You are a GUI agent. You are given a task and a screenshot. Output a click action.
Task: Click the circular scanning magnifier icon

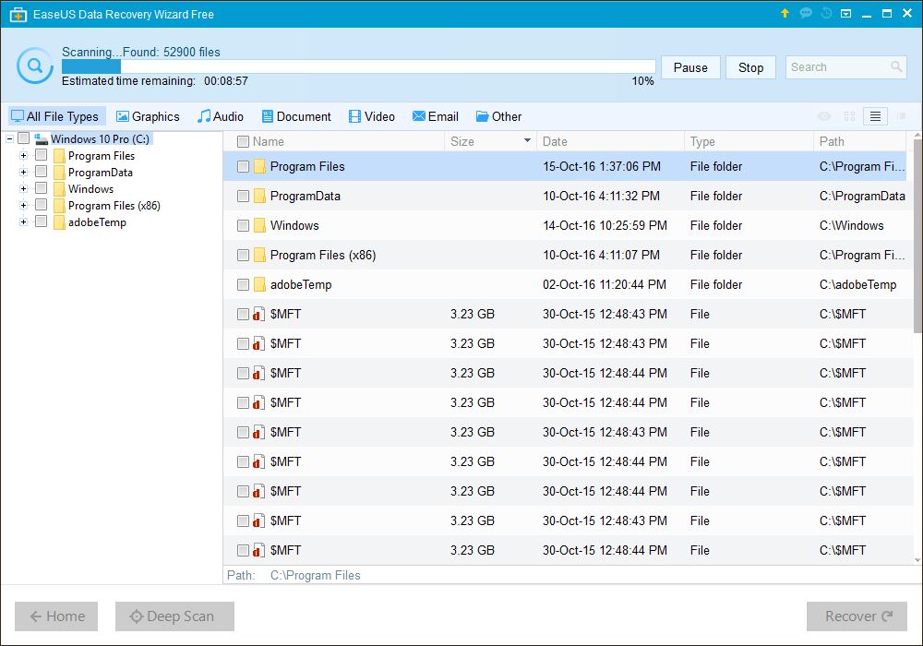pos(35,66)
